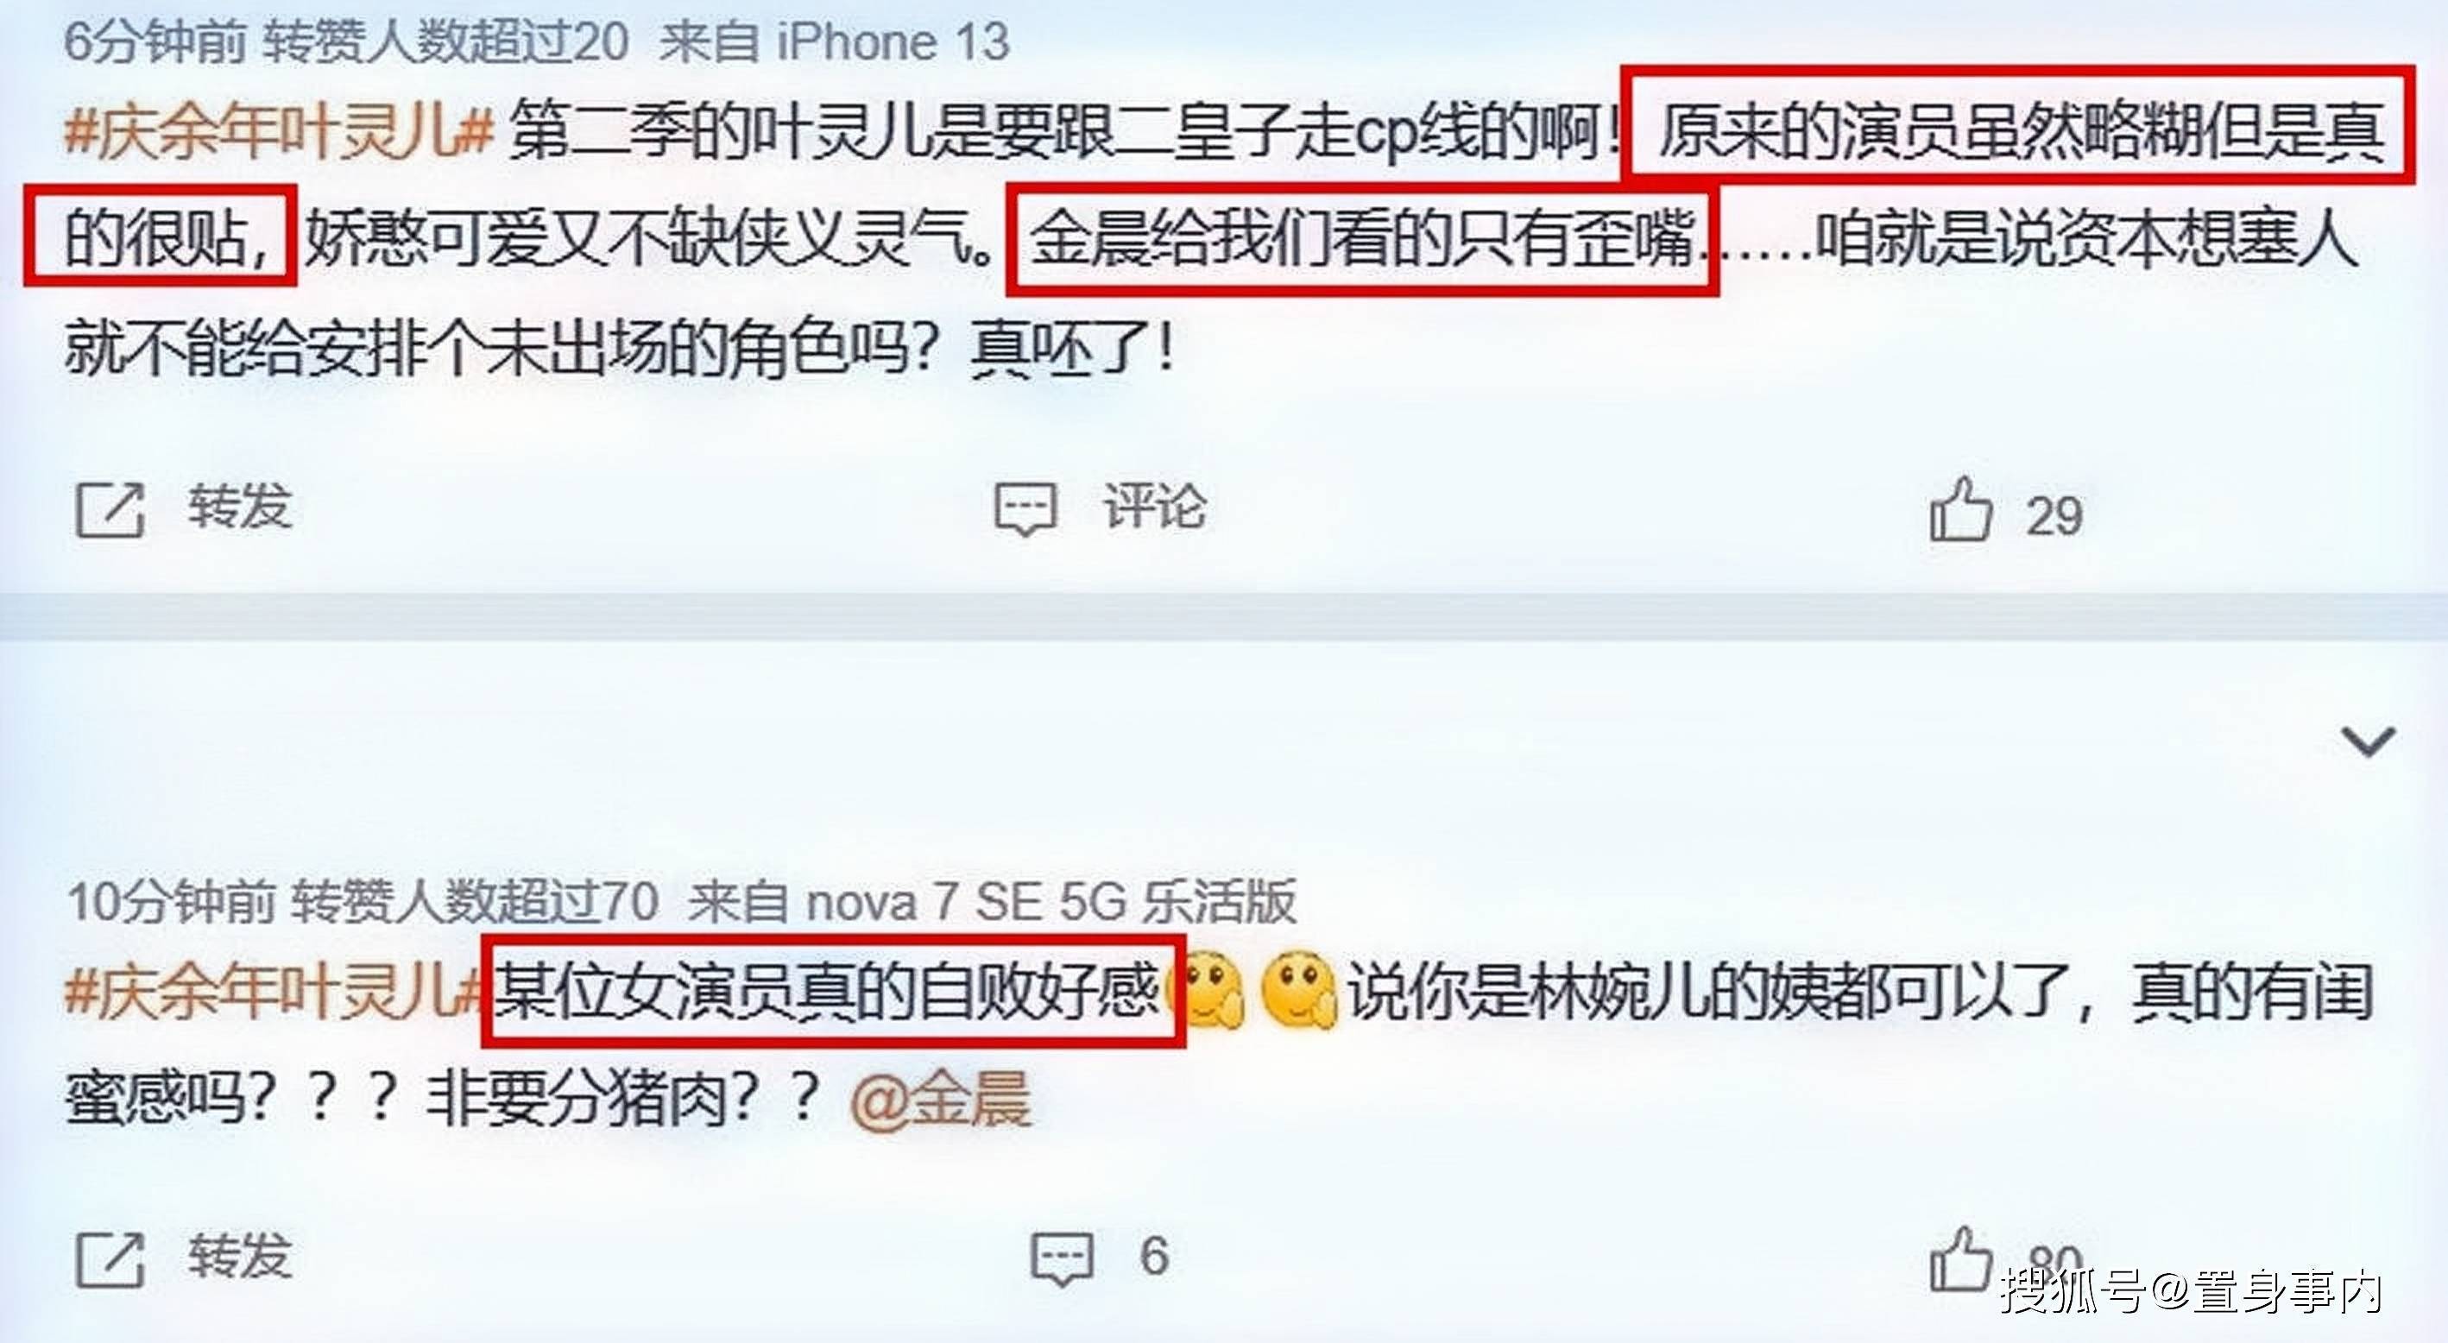Click the comment count 6

click(1154, 1256)
